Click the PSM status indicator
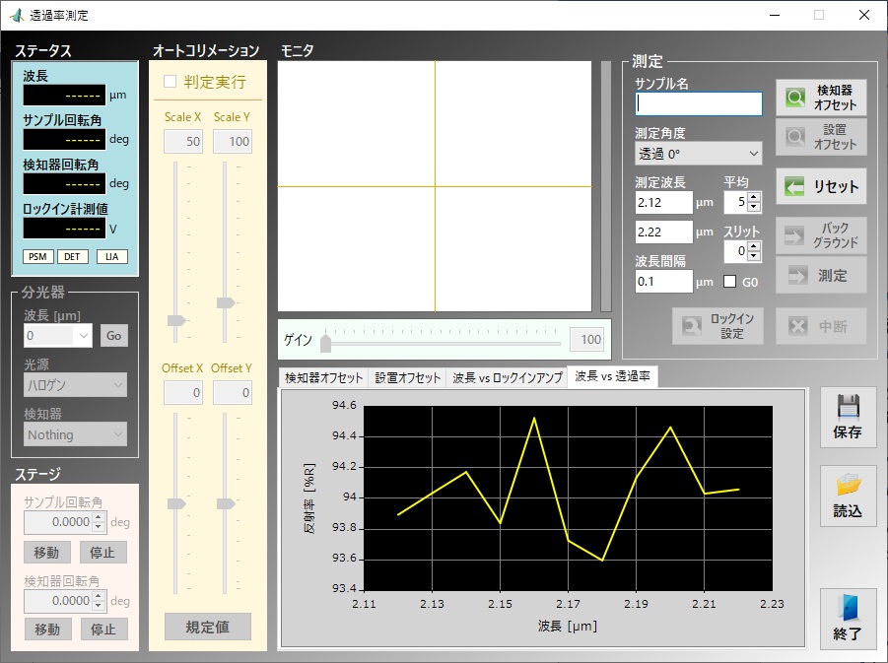 pos(37,256)
